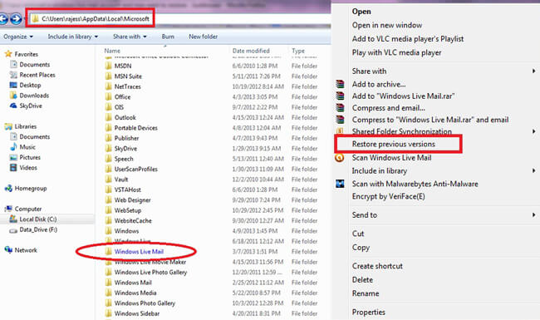The width and height of the screenshot is (540, 320).
Task: Choose Create shortcut
Action: point(377,266)
